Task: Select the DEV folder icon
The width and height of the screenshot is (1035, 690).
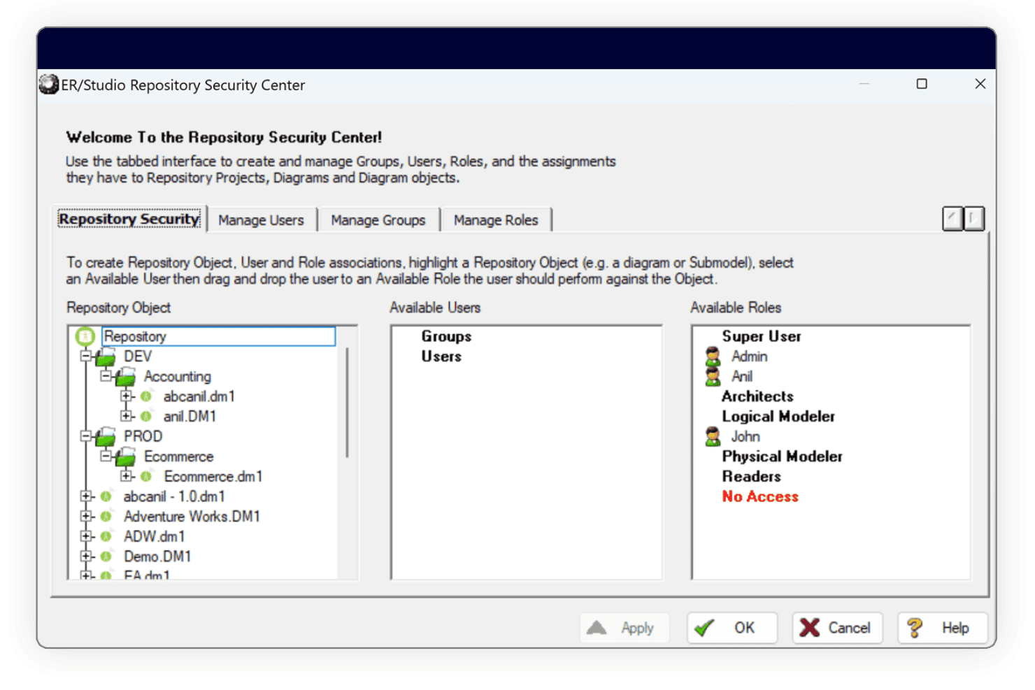Action: (106, 357)
